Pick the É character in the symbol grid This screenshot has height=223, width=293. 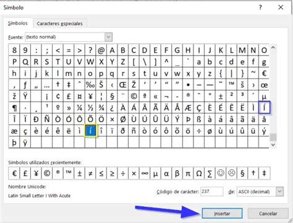click(x=221, y=108)
